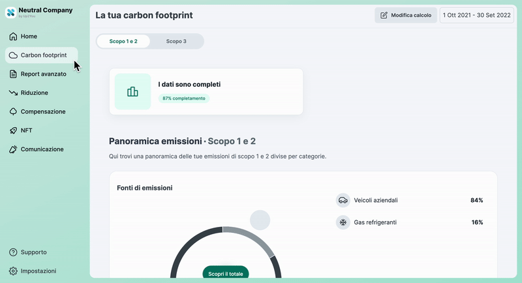This screenshot has height=283, width=522.
Task: Open the NFT rocket icon
Action: tap(13, 130)
